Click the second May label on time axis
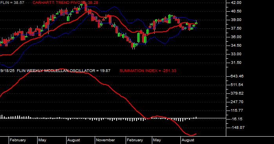Image resolution: width=274 pixels, height=144 pixels. 157,140
